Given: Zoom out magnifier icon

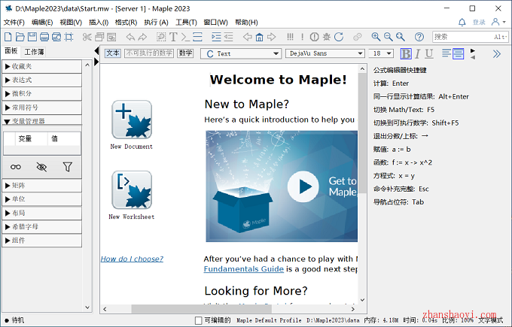Looking at the screenshot, I should [x=389, y=37].
